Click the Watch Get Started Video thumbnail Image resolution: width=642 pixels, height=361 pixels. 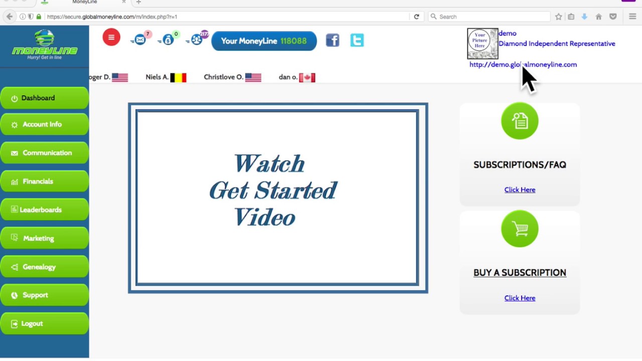(x=278, y=198)
